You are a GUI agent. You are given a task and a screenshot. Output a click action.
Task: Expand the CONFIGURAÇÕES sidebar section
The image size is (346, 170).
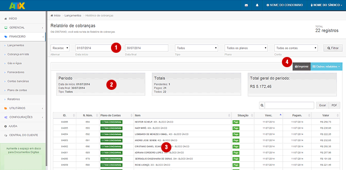[23, 117]
